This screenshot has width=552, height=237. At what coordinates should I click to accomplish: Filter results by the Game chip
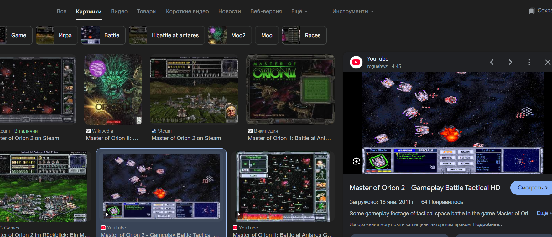point(16,35)
